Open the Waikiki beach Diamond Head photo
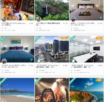Image resolution: width=104 pixels, height=102 pixels. coord(17,90)
